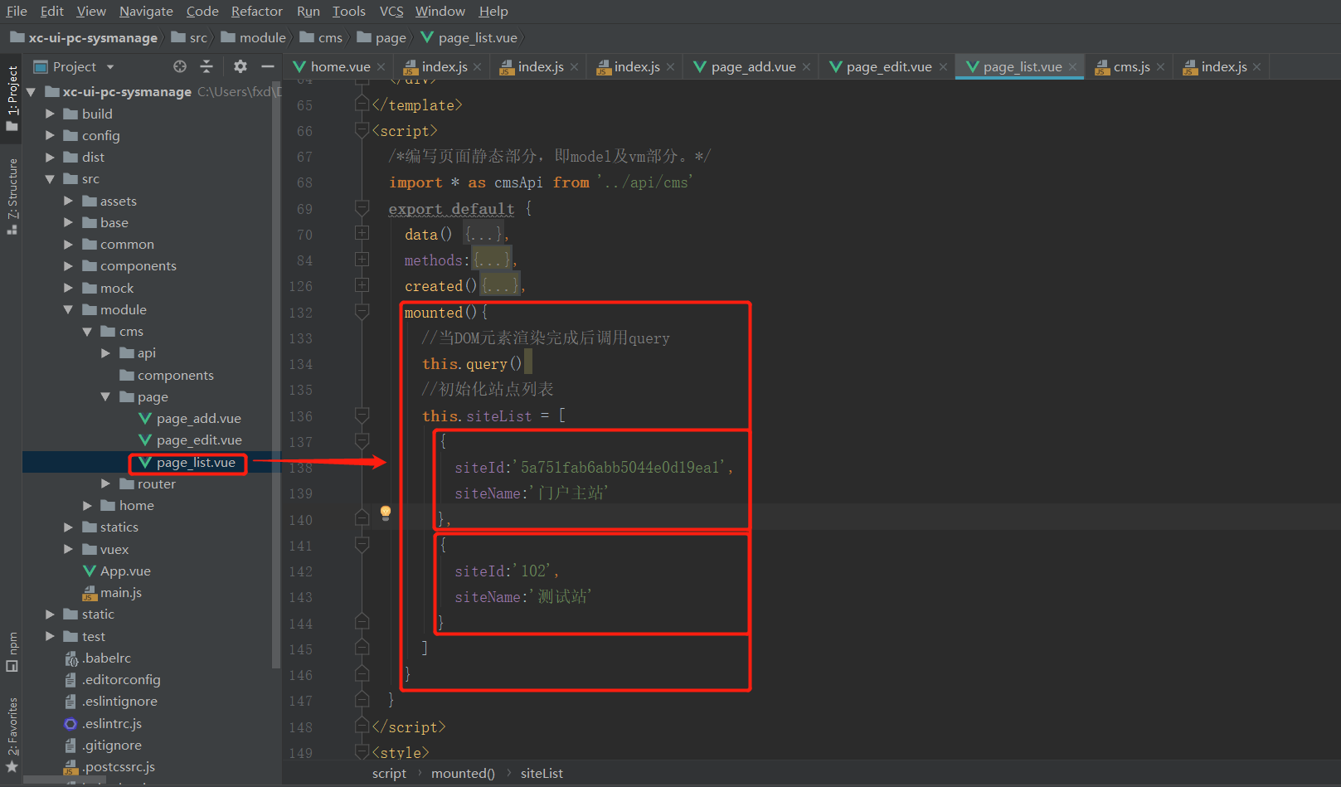Expand the assets folder
Viewport: 1341px width, 787px height.
68,201
